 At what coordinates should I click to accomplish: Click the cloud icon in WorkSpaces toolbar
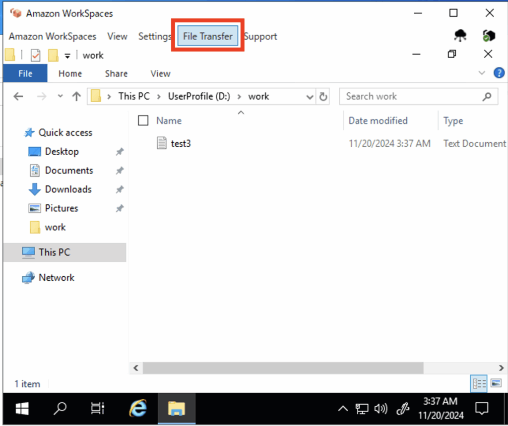460,36
